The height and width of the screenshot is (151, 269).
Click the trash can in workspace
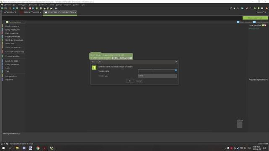click(x=240, y=123)
